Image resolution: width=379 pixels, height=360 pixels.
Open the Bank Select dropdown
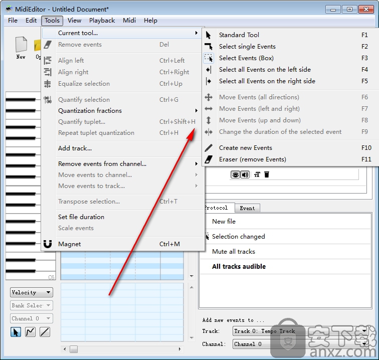[32, 305]
